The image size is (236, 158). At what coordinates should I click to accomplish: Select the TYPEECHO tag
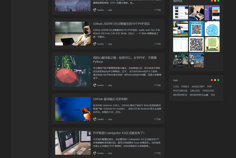pyautogui.click(x=208, y=91)
